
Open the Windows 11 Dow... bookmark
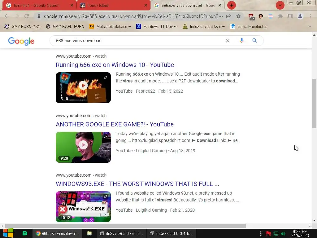coord(157,26)
